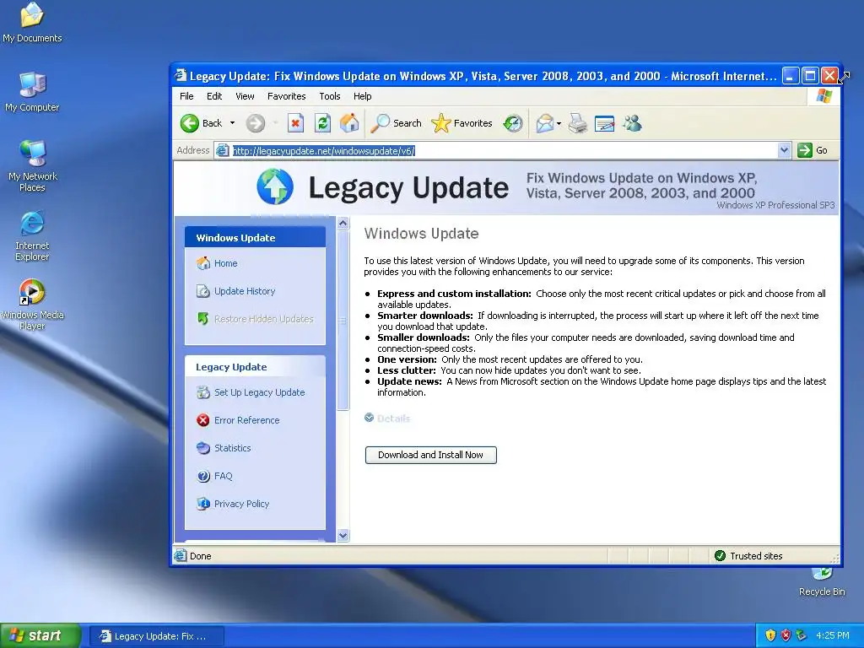This screenshot has width=864, height=648.
Task: Click the Forward arrow icon
Action: [255, 123]
